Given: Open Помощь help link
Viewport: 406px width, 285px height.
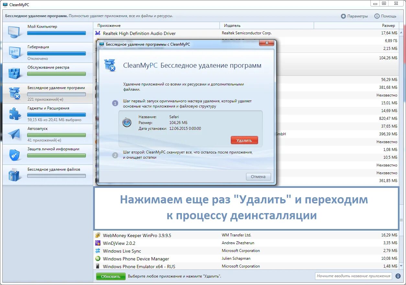Looking at the screenshot, I should click(x=385, y=16).
